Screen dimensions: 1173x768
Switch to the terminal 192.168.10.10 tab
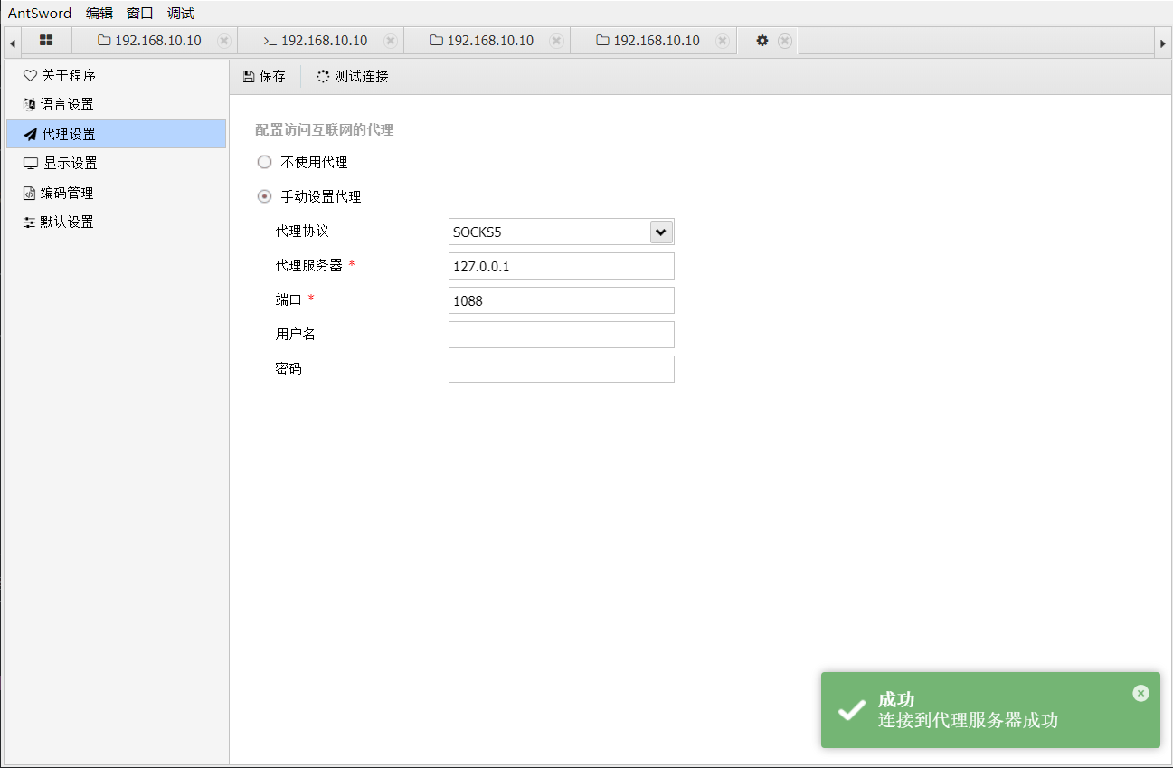(315, 41)
